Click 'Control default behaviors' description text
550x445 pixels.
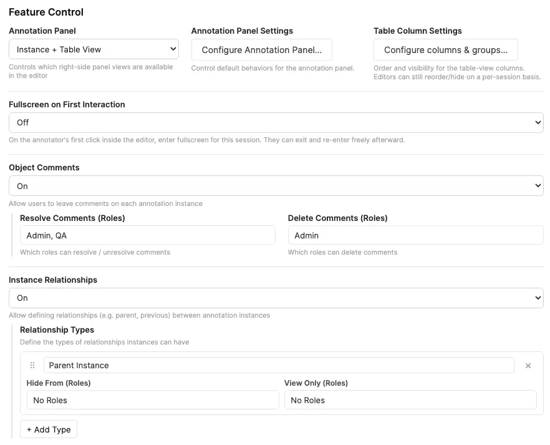point(273,68)
